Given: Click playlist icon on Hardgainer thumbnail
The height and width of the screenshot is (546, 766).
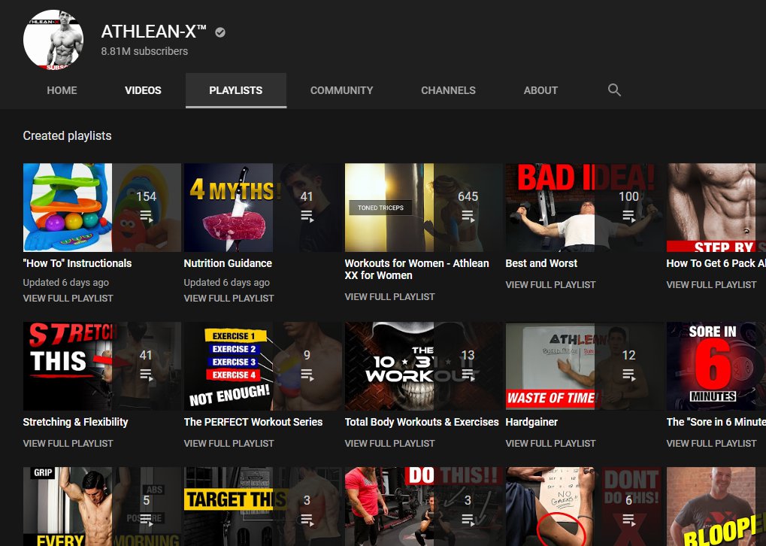Looking at the screenshot, I should click(628, 375).
